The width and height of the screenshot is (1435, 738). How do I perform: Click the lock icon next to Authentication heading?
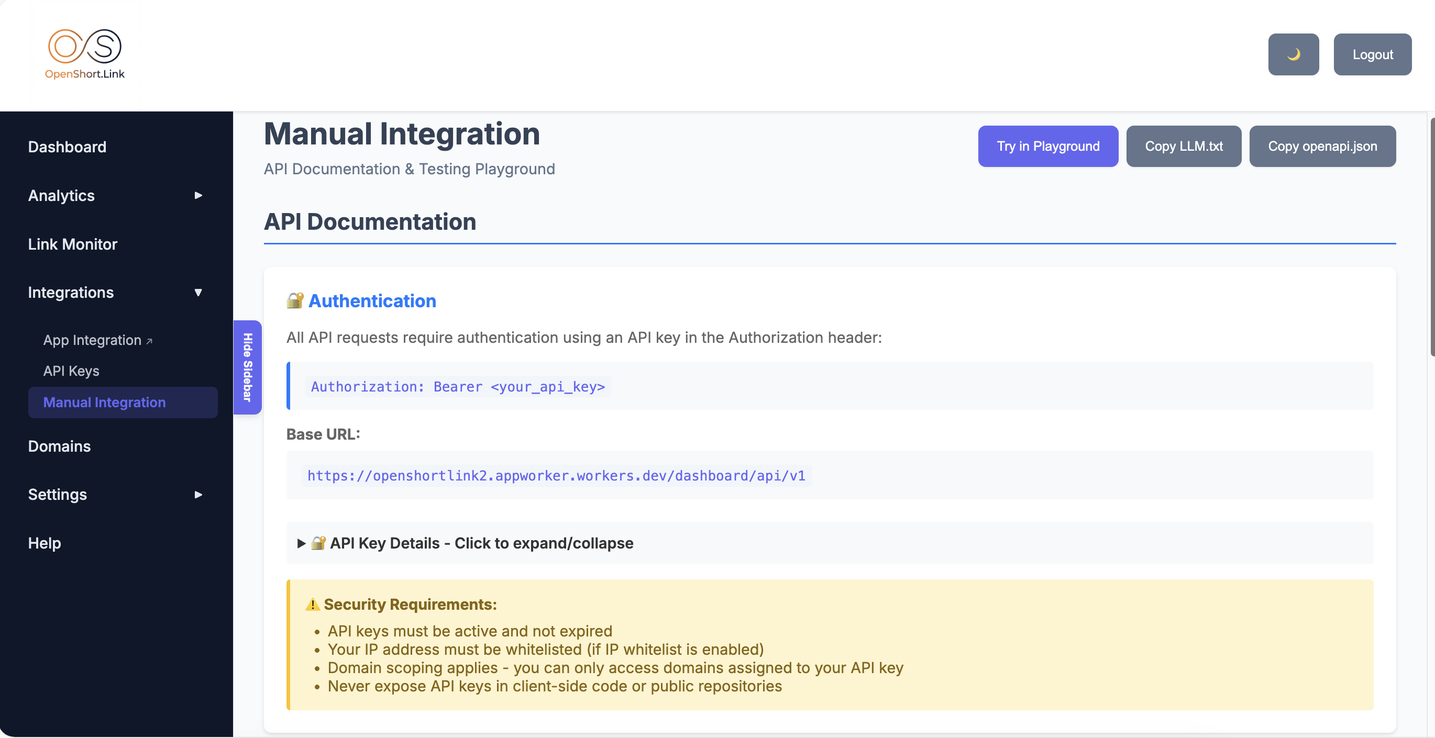click(x=295, y=300)
